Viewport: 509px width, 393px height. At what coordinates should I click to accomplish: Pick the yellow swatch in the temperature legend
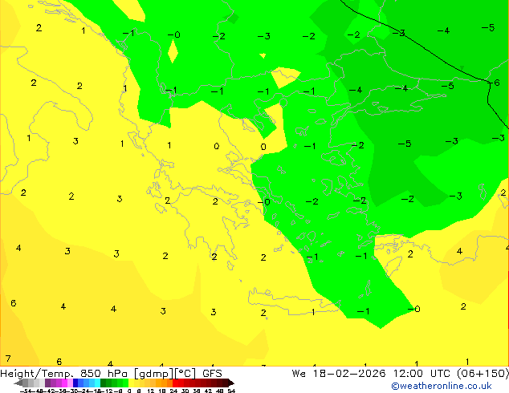point(131,383)
